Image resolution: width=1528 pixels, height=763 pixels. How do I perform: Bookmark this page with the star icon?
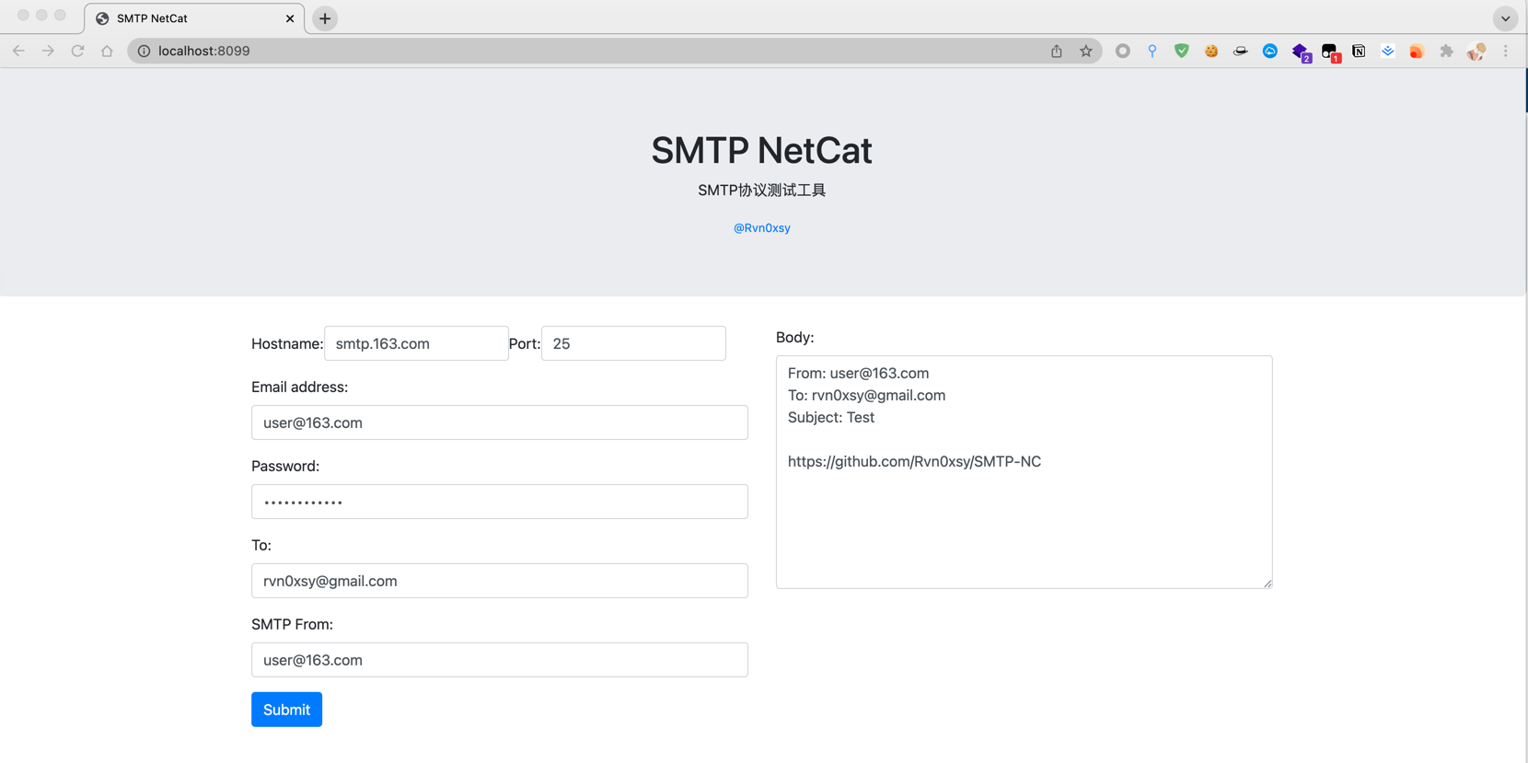(1086, 51)
